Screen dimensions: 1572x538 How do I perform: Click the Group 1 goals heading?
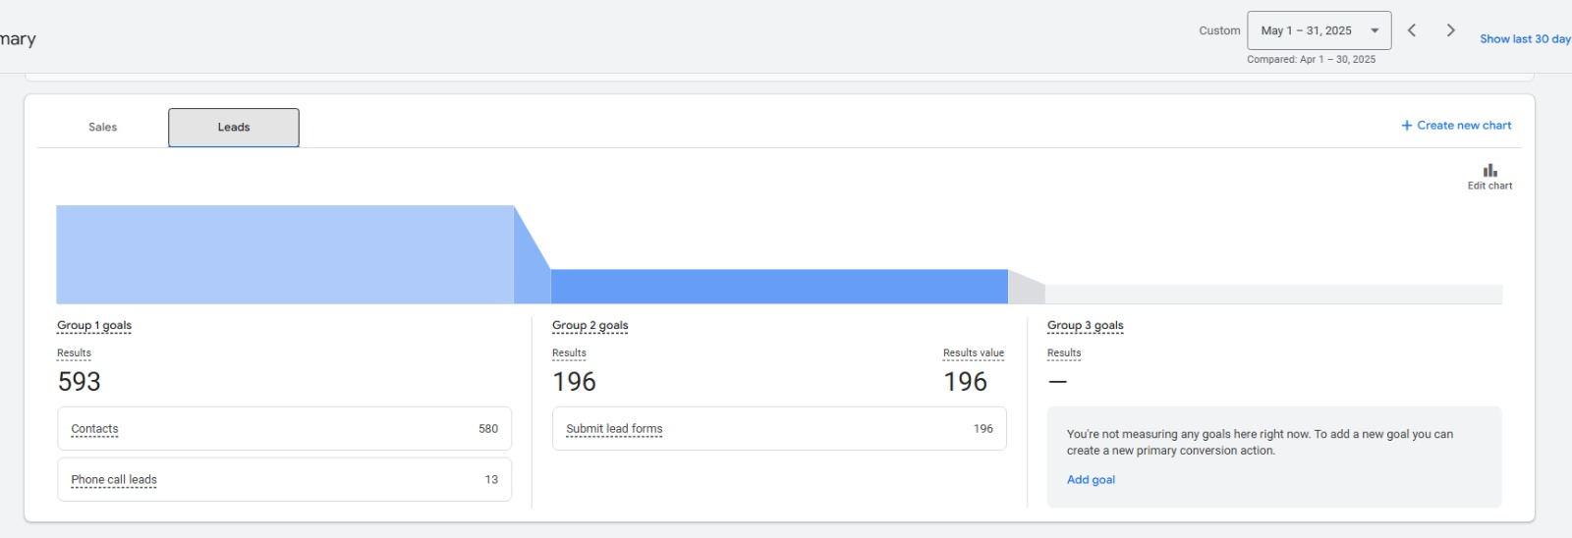tap(94, 326)
